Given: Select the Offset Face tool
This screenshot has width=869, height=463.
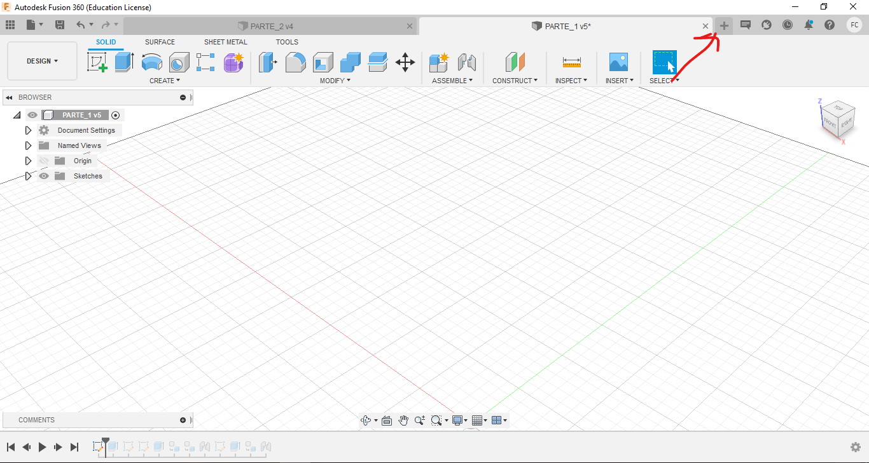Looking at the screenshot, I should point(377,62).
